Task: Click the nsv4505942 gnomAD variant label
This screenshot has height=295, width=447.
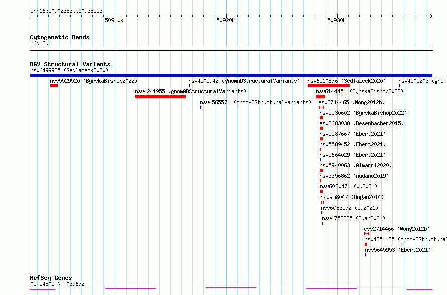Action: (x=244, y=81)
